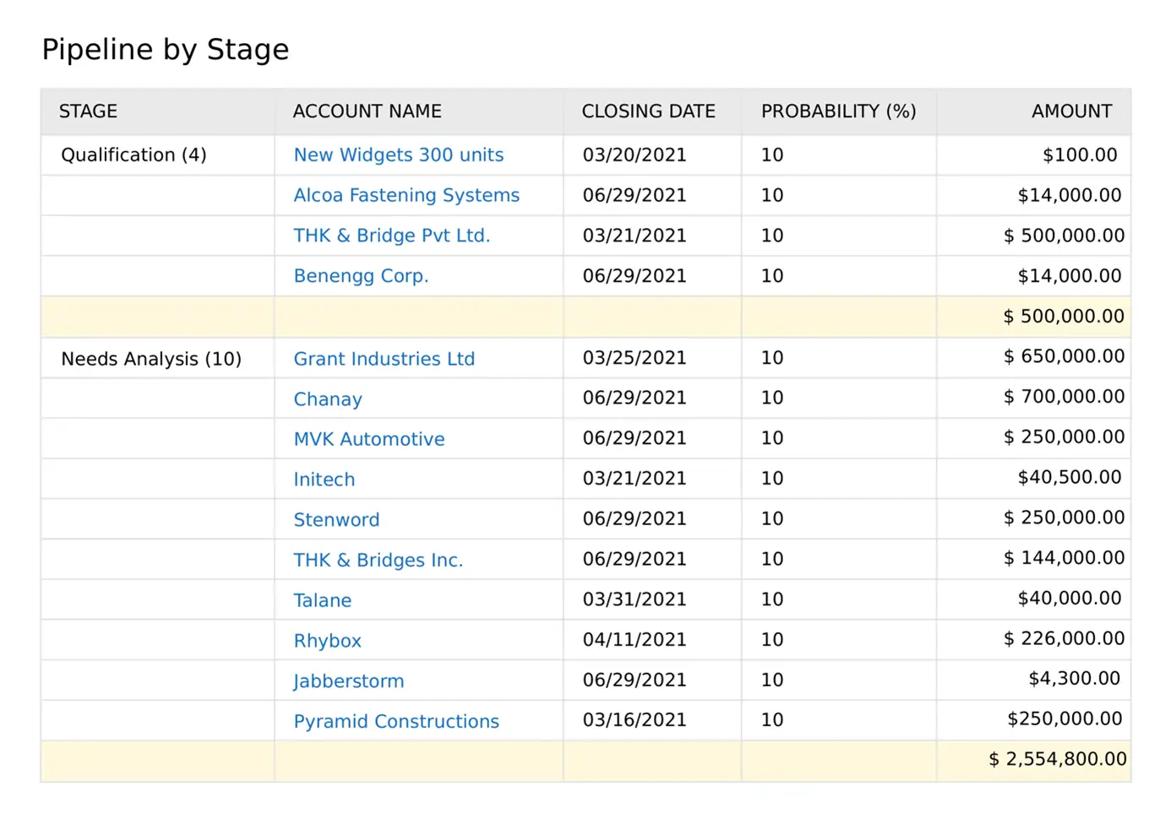Image resolution: width=1171 pixels, height=824 pixels.
Task: Click the Talane account link
Action: pos(322,600)
